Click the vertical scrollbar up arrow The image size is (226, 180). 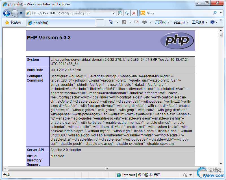click(221, 30)
